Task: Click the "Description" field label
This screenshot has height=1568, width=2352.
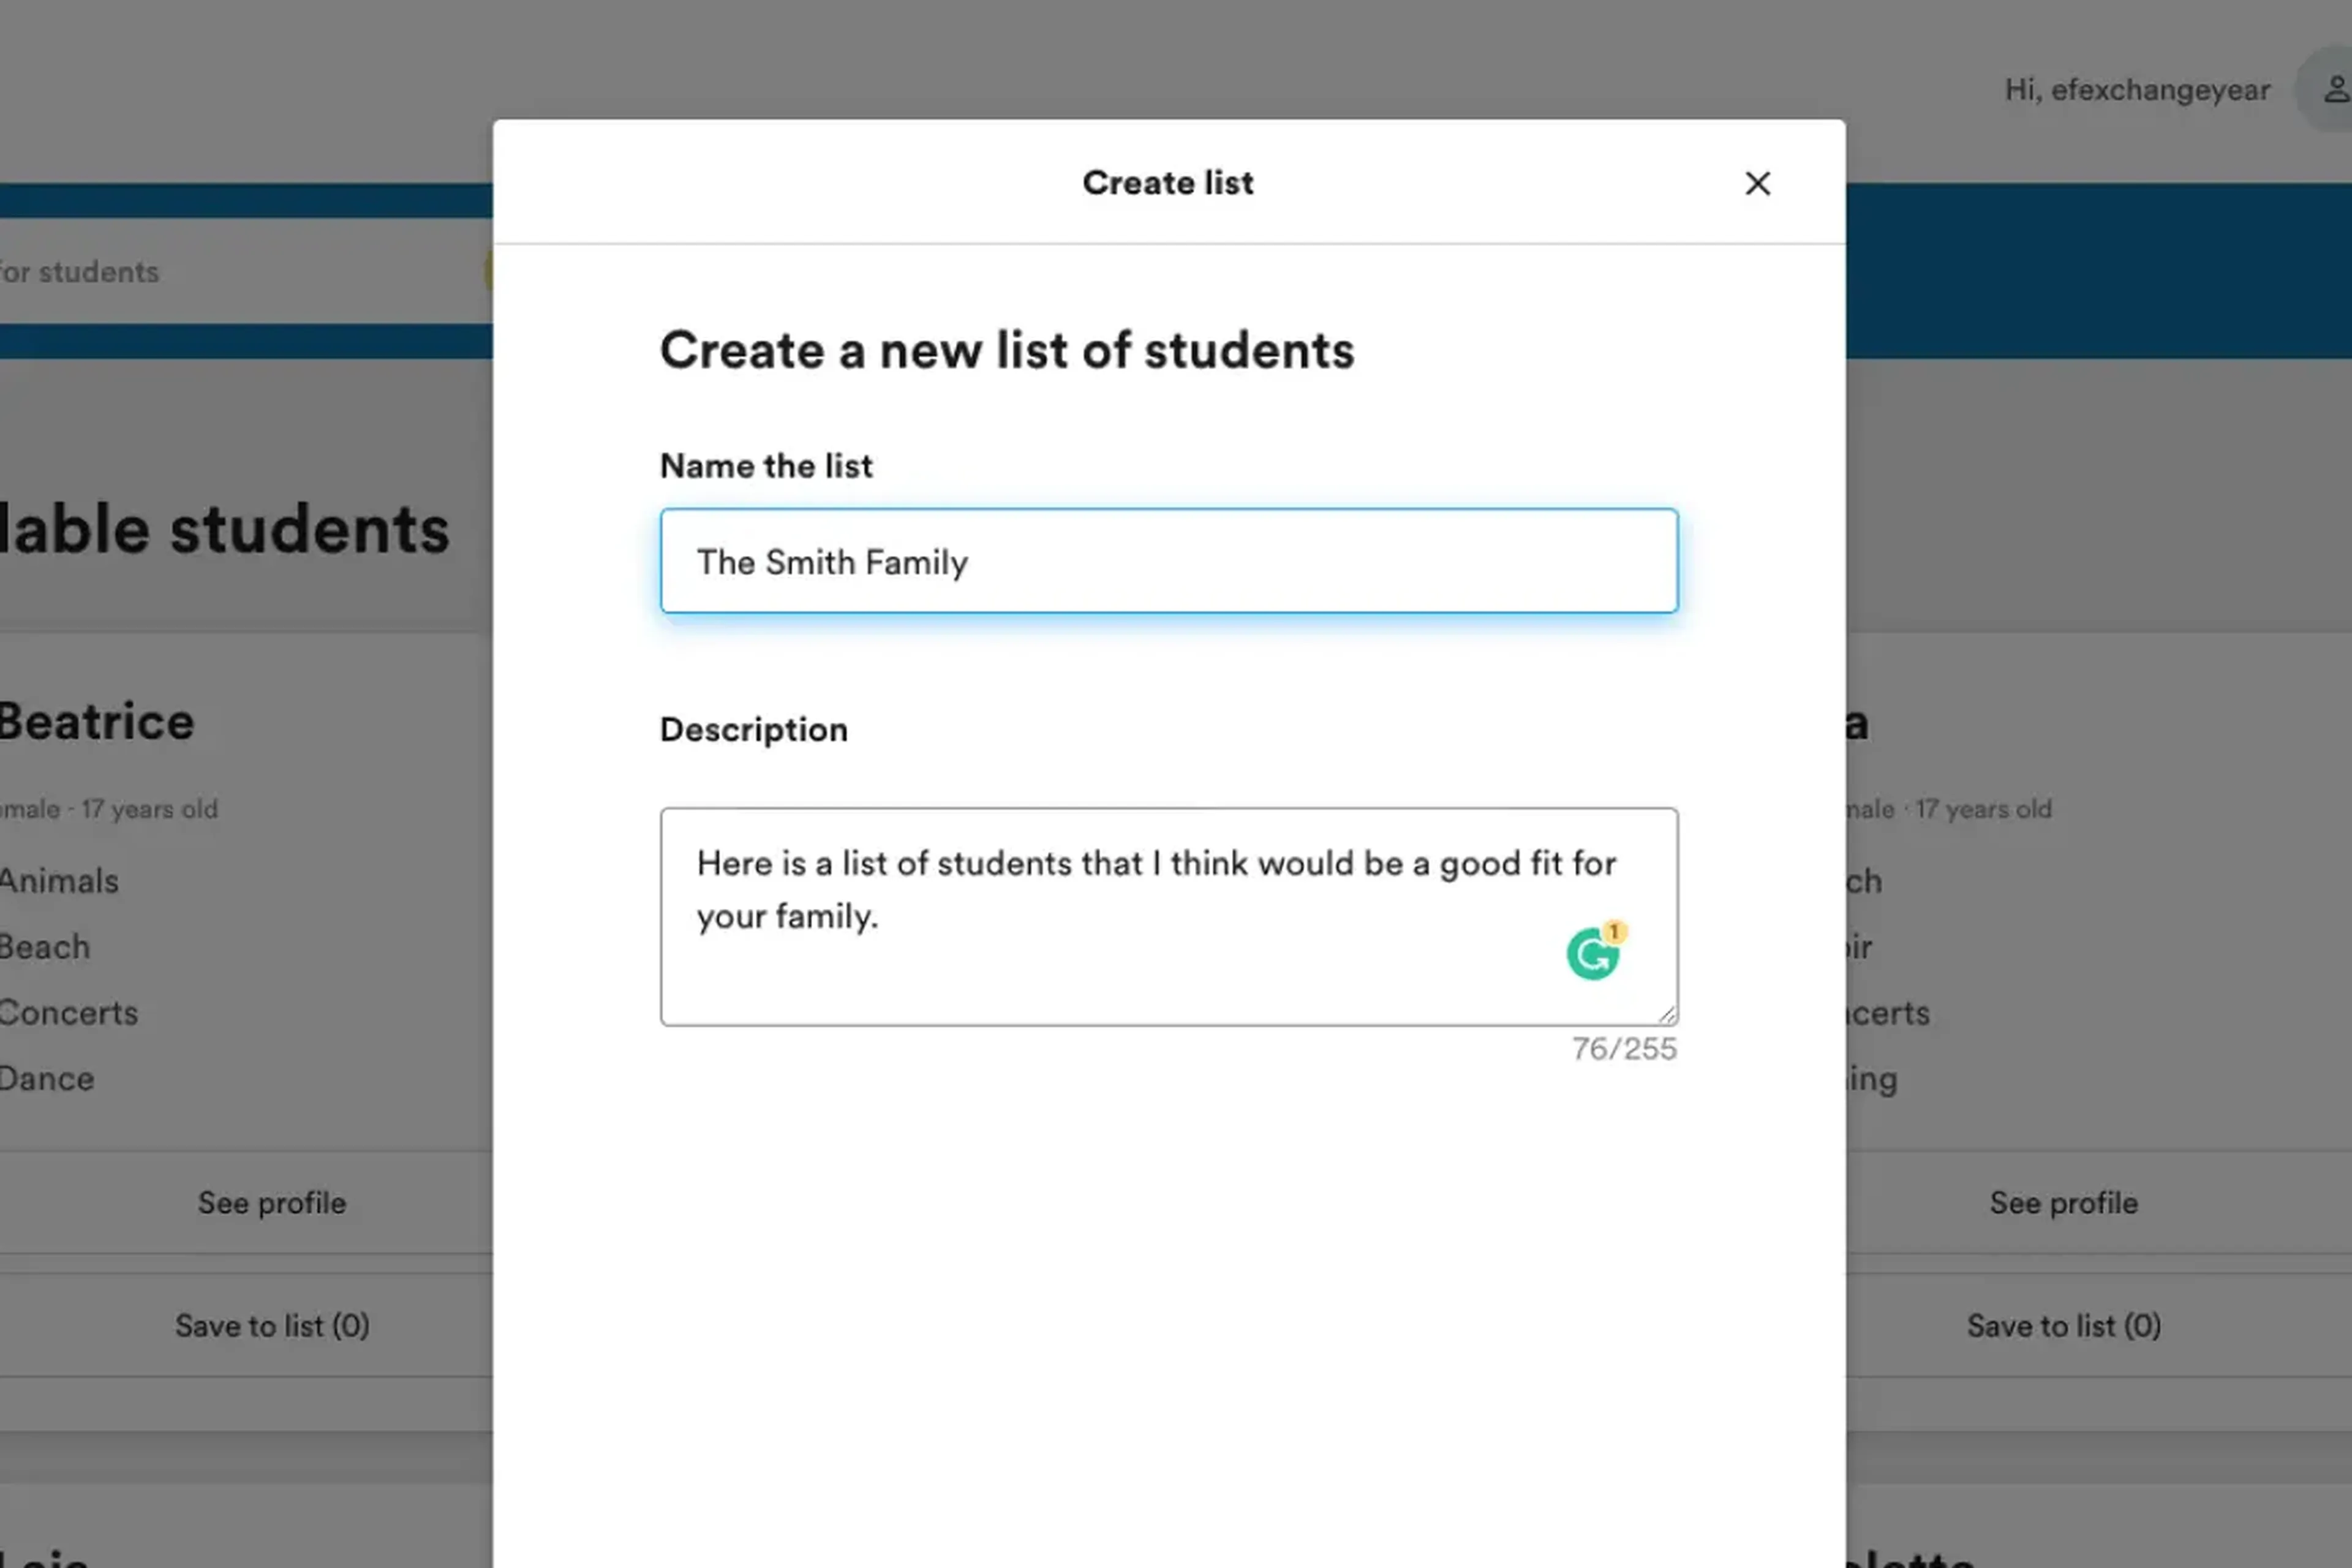Action: [x=753, y=730]
